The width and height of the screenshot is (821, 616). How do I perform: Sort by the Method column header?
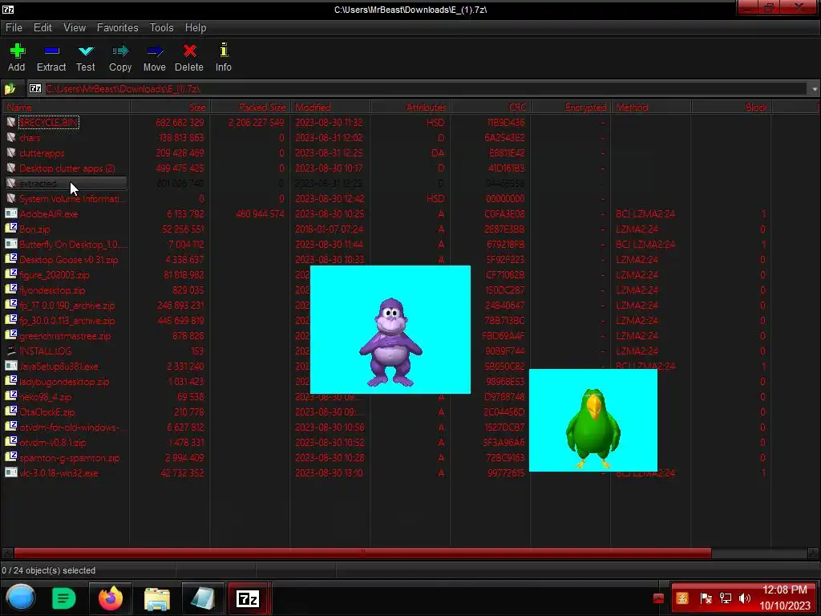pos(651,107)
